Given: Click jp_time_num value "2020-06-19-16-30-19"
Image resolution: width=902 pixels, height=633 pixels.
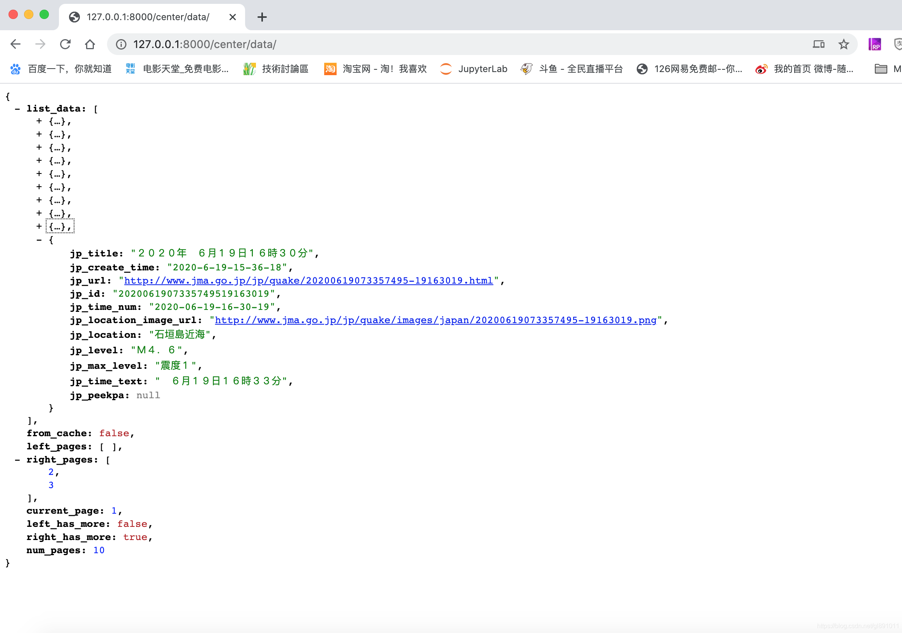Looking at the screenshot, I should tap(212, 307).
